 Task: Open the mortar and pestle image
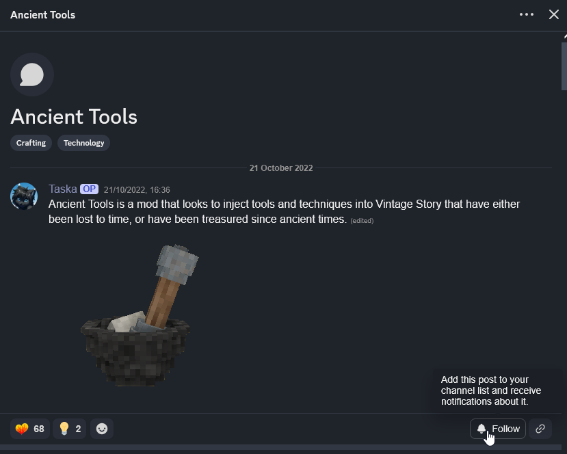[x=140, y=315]
